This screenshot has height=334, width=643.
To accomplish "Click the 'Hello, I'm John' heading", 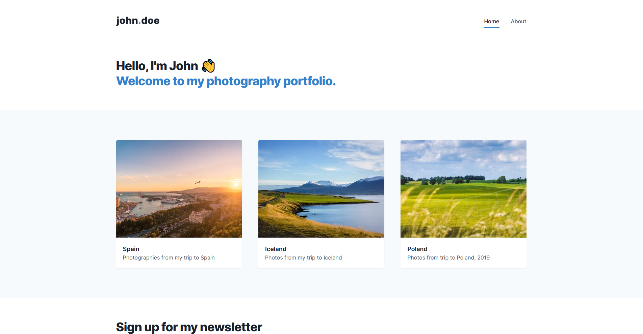I will coord(157,66).
